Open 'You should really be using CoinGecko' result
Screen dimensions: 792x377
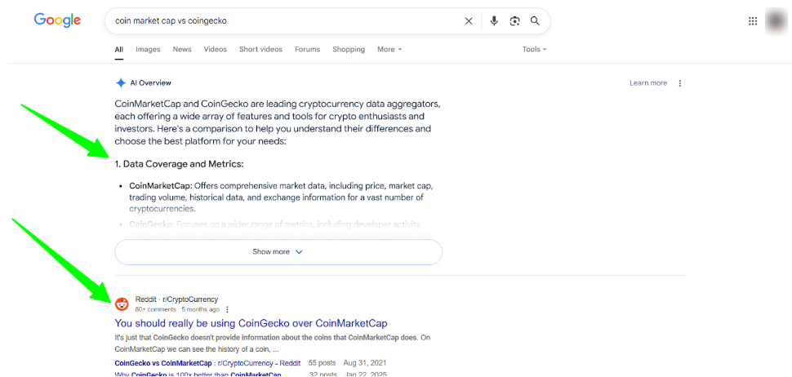coord(251,323)
